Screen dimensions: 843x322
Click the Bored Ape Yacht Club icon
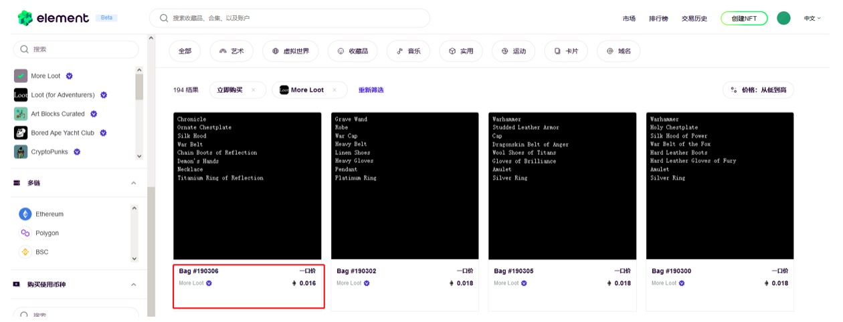coord(21,133)
